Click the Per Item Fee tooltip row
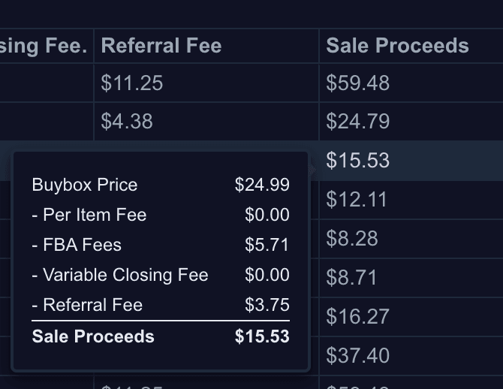503x389 pixels. [x=161, y=215]
